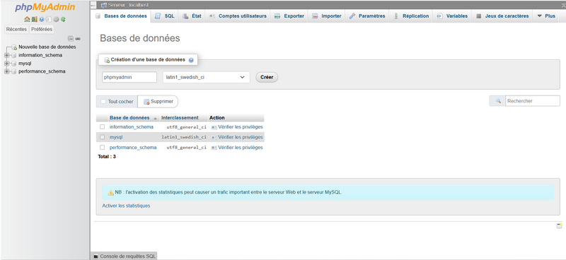
Task: Open information_schema link in the table
Action: [x=132, y=127]
